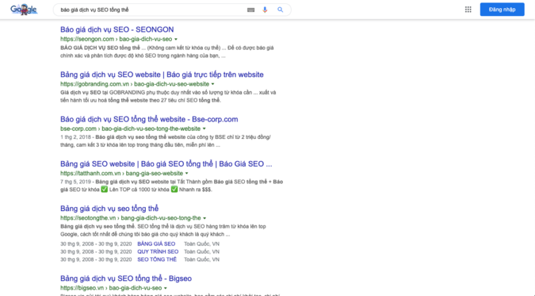Expand the dropdown arrow beside tatthanh.com.vn URL
Viewport: 535px width, 296px height.
click(x=187, y=174)
